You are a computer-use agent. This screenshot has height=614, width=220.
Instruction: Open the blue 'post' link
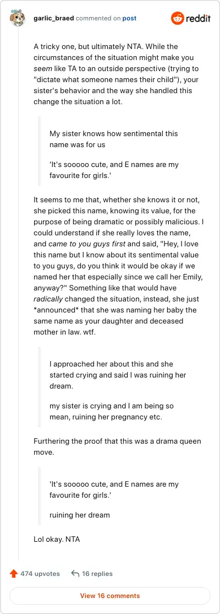click(x=129, y=18)
